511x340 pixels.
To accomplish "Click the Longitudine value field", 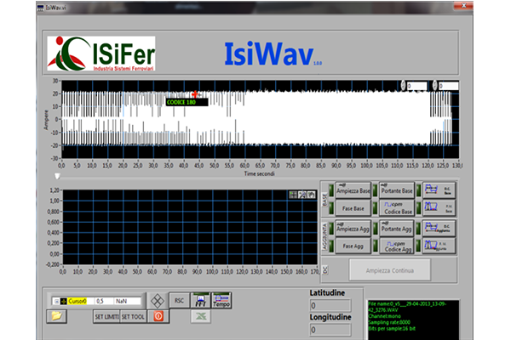I will pos(330,330).
